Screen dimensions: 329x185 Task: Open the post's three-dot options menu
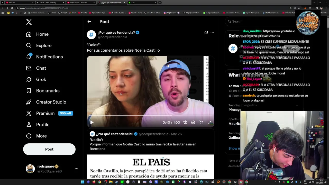pyautogui.click(x=212, y=32)
